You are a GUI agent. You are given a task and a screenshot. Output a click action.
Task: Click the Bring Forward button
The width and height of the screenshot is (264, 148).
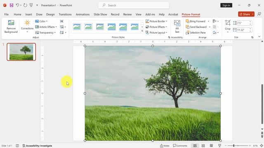coord(196,21)
